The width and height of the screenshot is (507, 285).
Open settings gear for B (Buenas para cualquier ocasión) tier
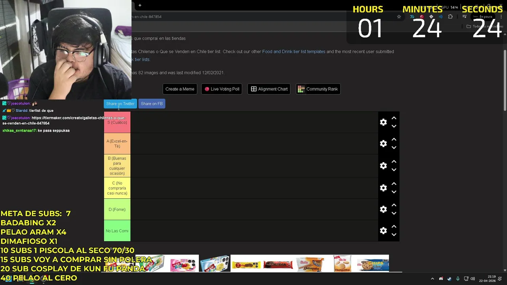pyautogui.click(x=383, y=166)
